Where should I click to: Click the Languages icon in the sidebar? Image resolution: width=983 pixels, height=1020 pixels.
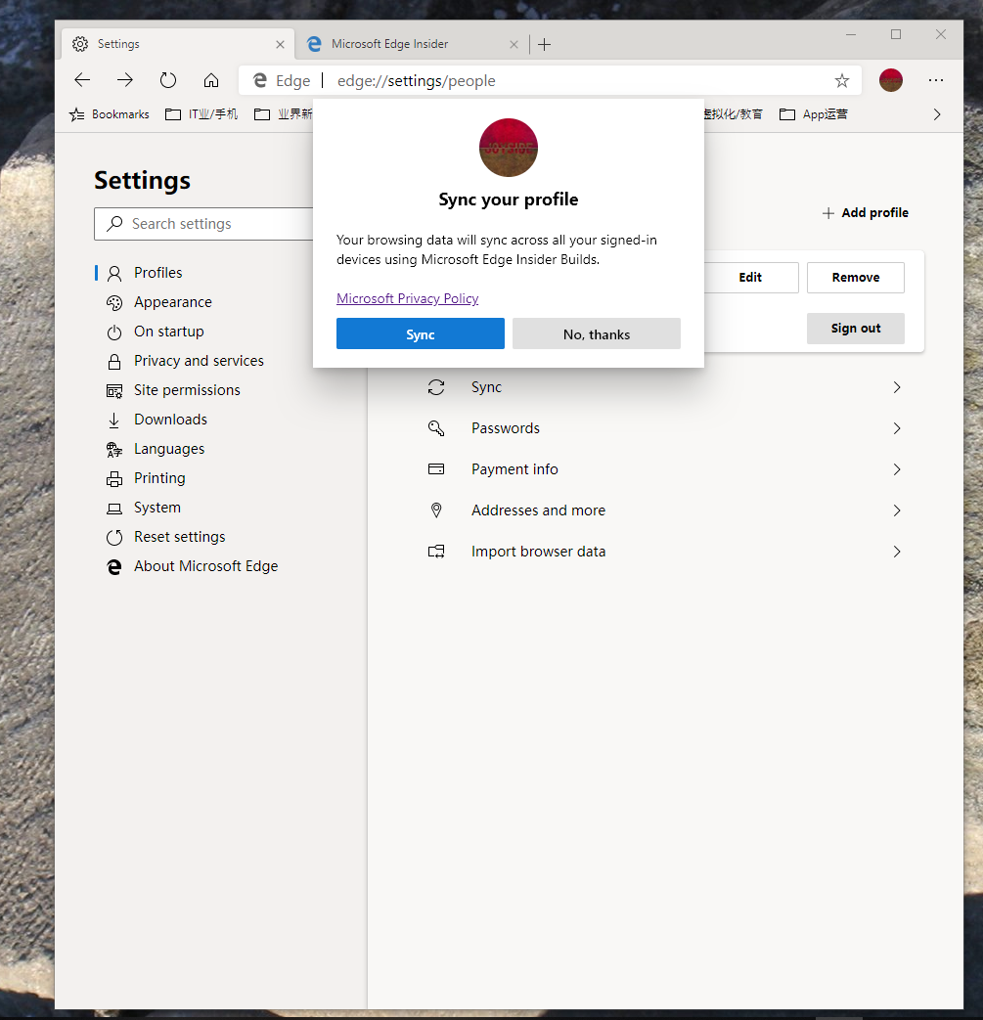pyautogui.click(x=113, y=448)
